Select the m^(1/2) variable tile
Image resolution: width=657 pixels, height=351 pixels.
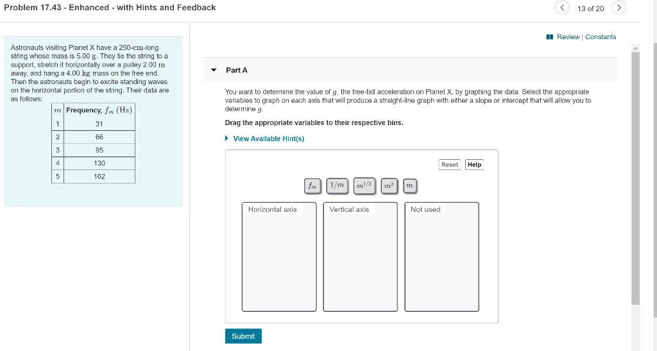[x=364, y=185]
